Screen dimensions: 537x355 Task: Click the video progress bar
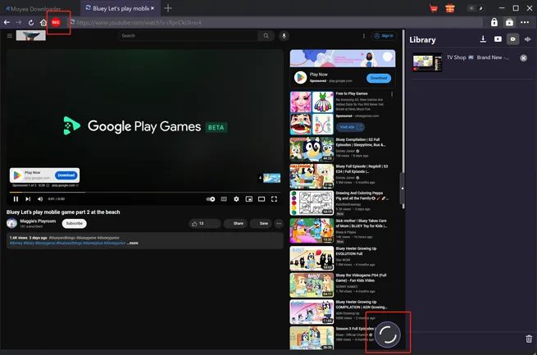[x=144, y=193]
